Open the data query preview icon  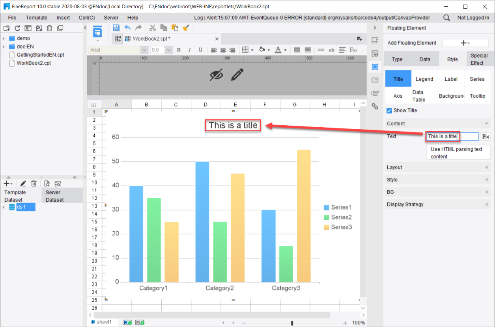(x=47, y=183)
